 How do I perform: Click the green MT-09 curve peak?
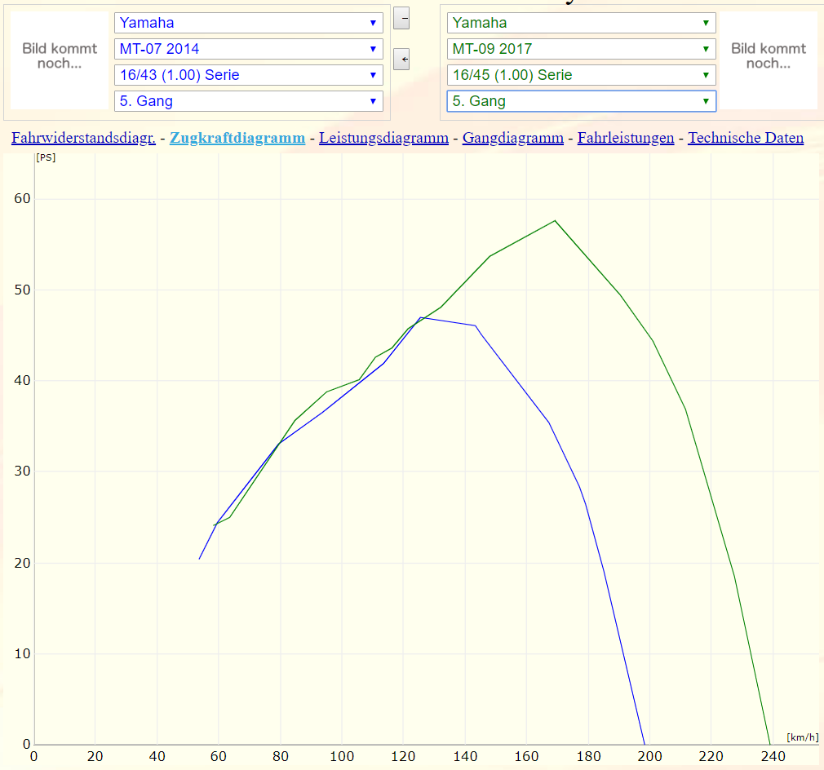pos(555,220)
